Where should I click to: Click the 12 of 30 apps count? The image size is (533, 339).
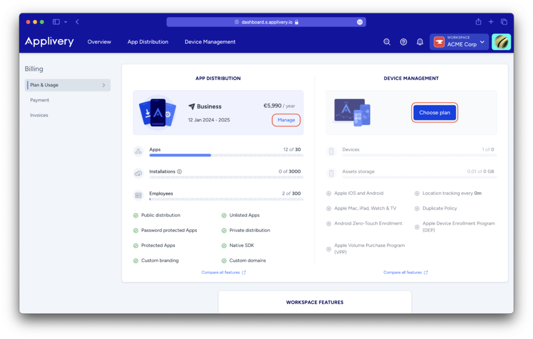point(292,149)
